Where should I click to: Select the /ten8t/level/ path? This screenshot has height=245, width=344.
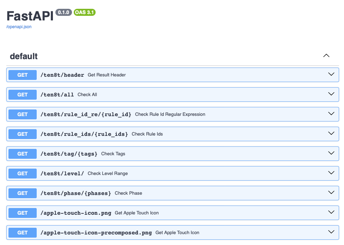pos(62,174)
